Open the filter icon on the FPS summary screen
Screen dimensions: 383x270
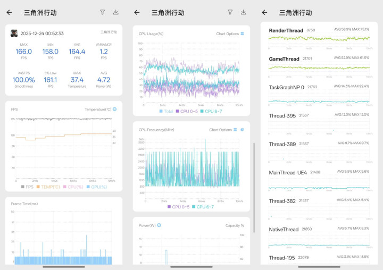point(102,12)
